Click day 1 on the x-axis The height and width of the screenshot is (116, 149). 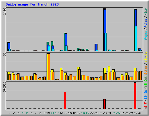pos(10,113)
